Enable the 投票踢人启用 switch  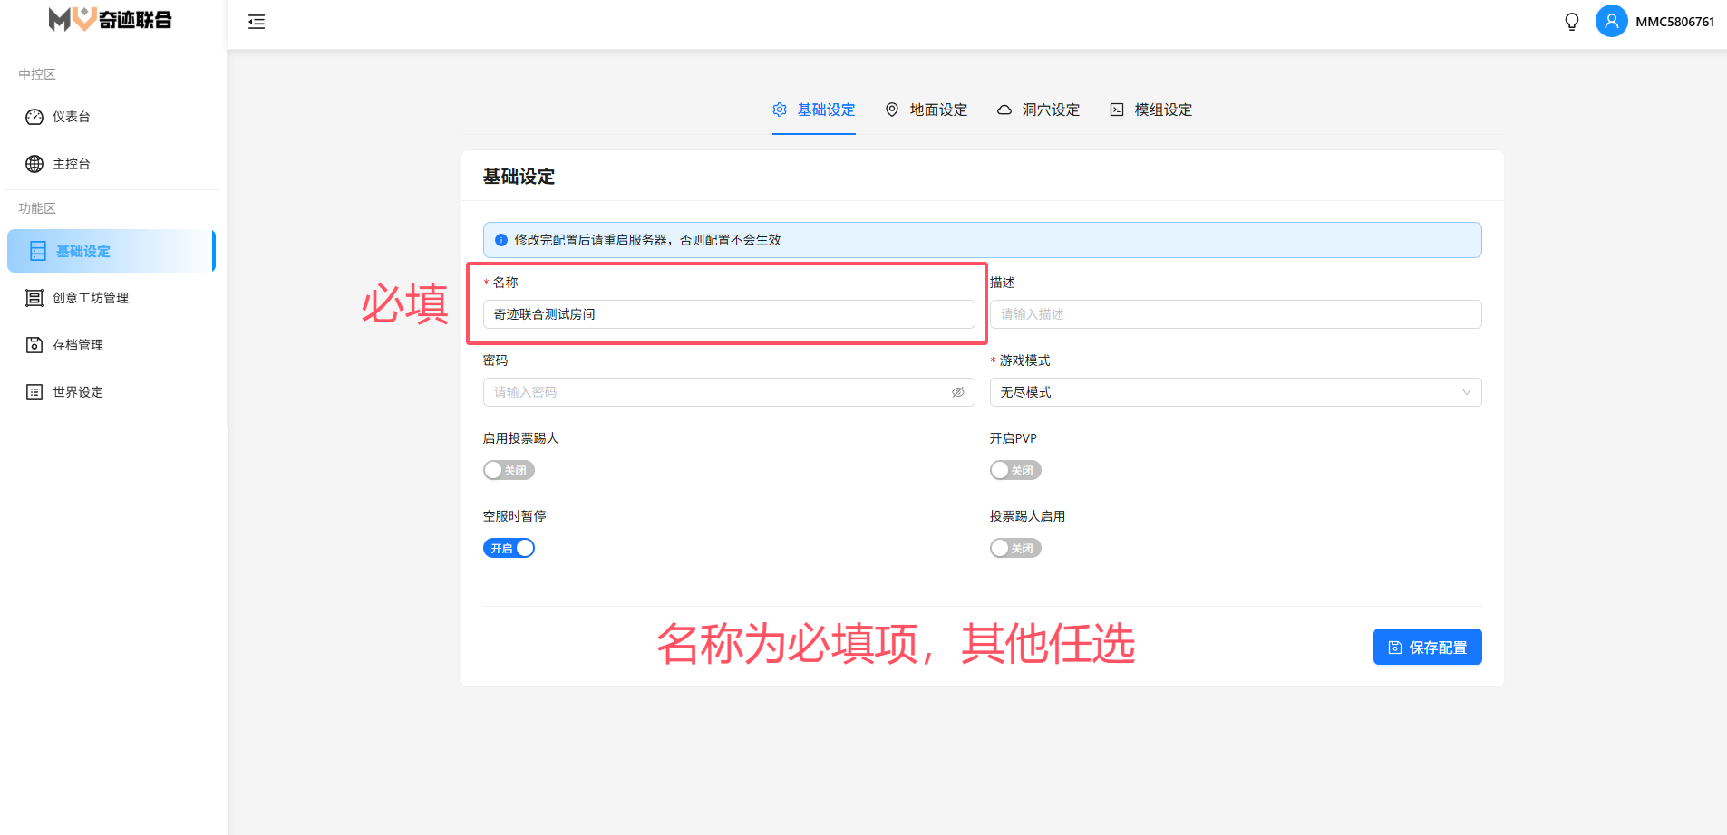pyautogui.click(x=1015, y=548)
